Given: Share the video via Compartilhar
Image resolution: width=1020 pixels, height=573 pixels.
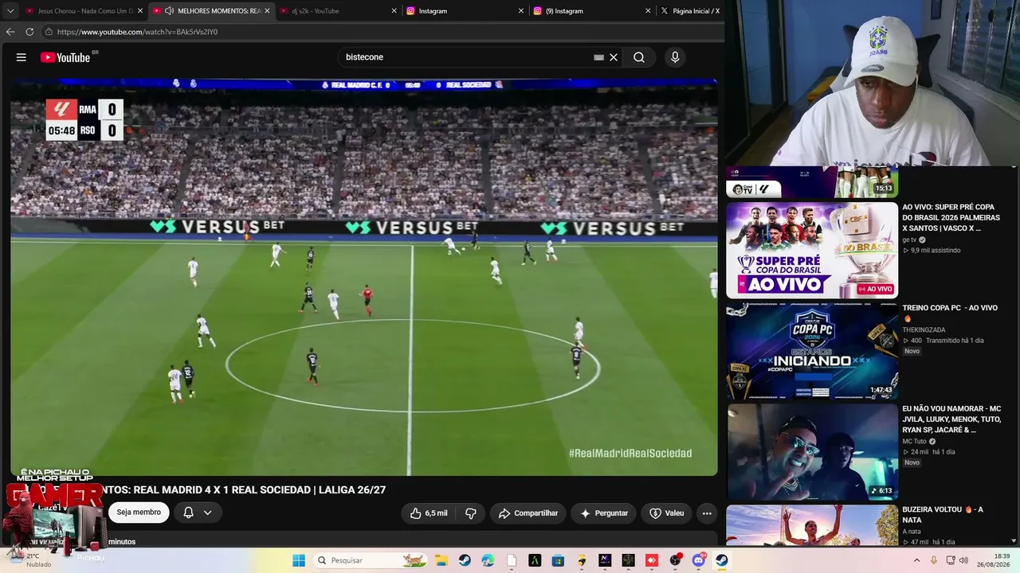Looking at the screenshot, I should [528, 513].
